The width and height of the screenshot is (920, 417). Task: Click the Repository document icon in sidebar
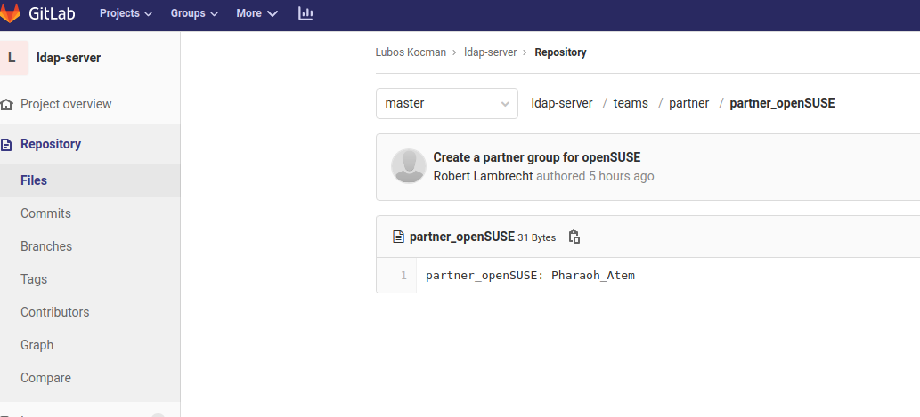coord(6,145)
